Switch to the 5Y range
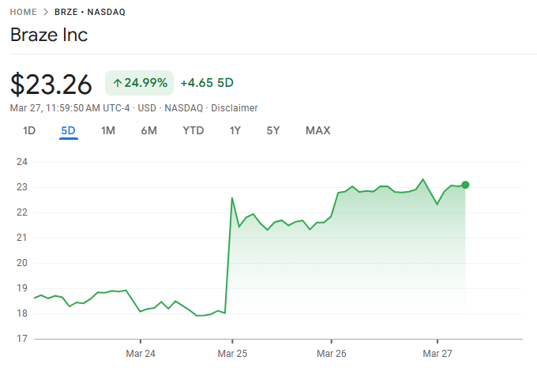537x368 pixels. (273, 130)
